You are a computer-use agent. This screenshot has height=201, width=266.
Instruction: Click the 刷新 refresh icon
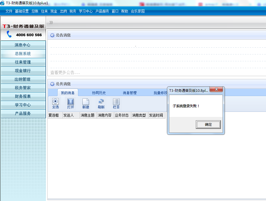tap(101, 103)
